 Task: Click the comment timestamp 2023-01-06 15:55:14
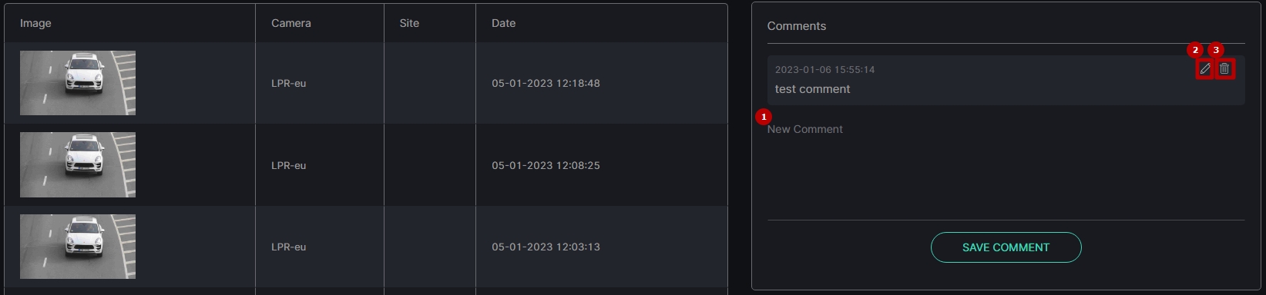(x=824, y=69)
